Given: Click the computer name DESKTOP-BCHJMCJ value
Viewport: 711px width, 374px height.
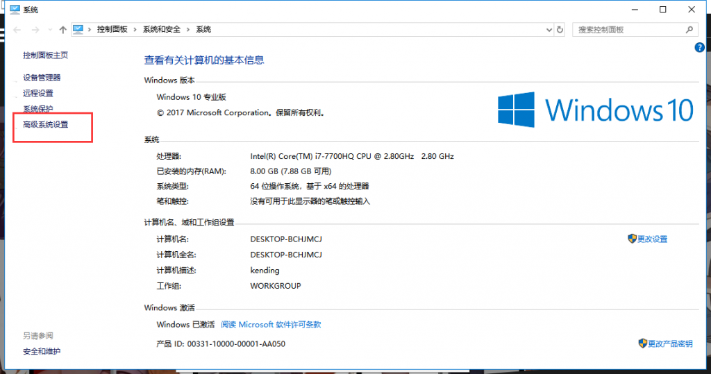Looking at the screenshot, I should coord(286,239).
